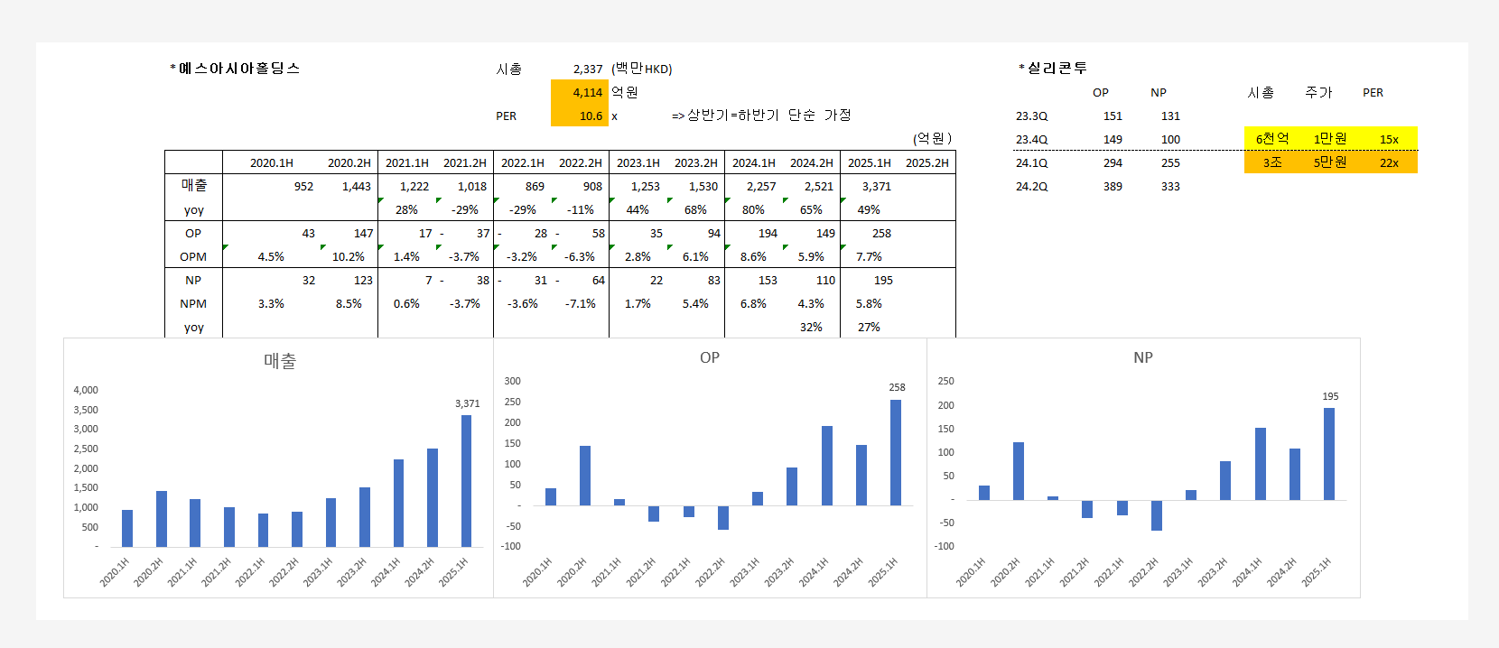The height and width of the screenshot is (648, 1499).
Task: Select the orange market cap cell 4,114
Action: point(580,92)
